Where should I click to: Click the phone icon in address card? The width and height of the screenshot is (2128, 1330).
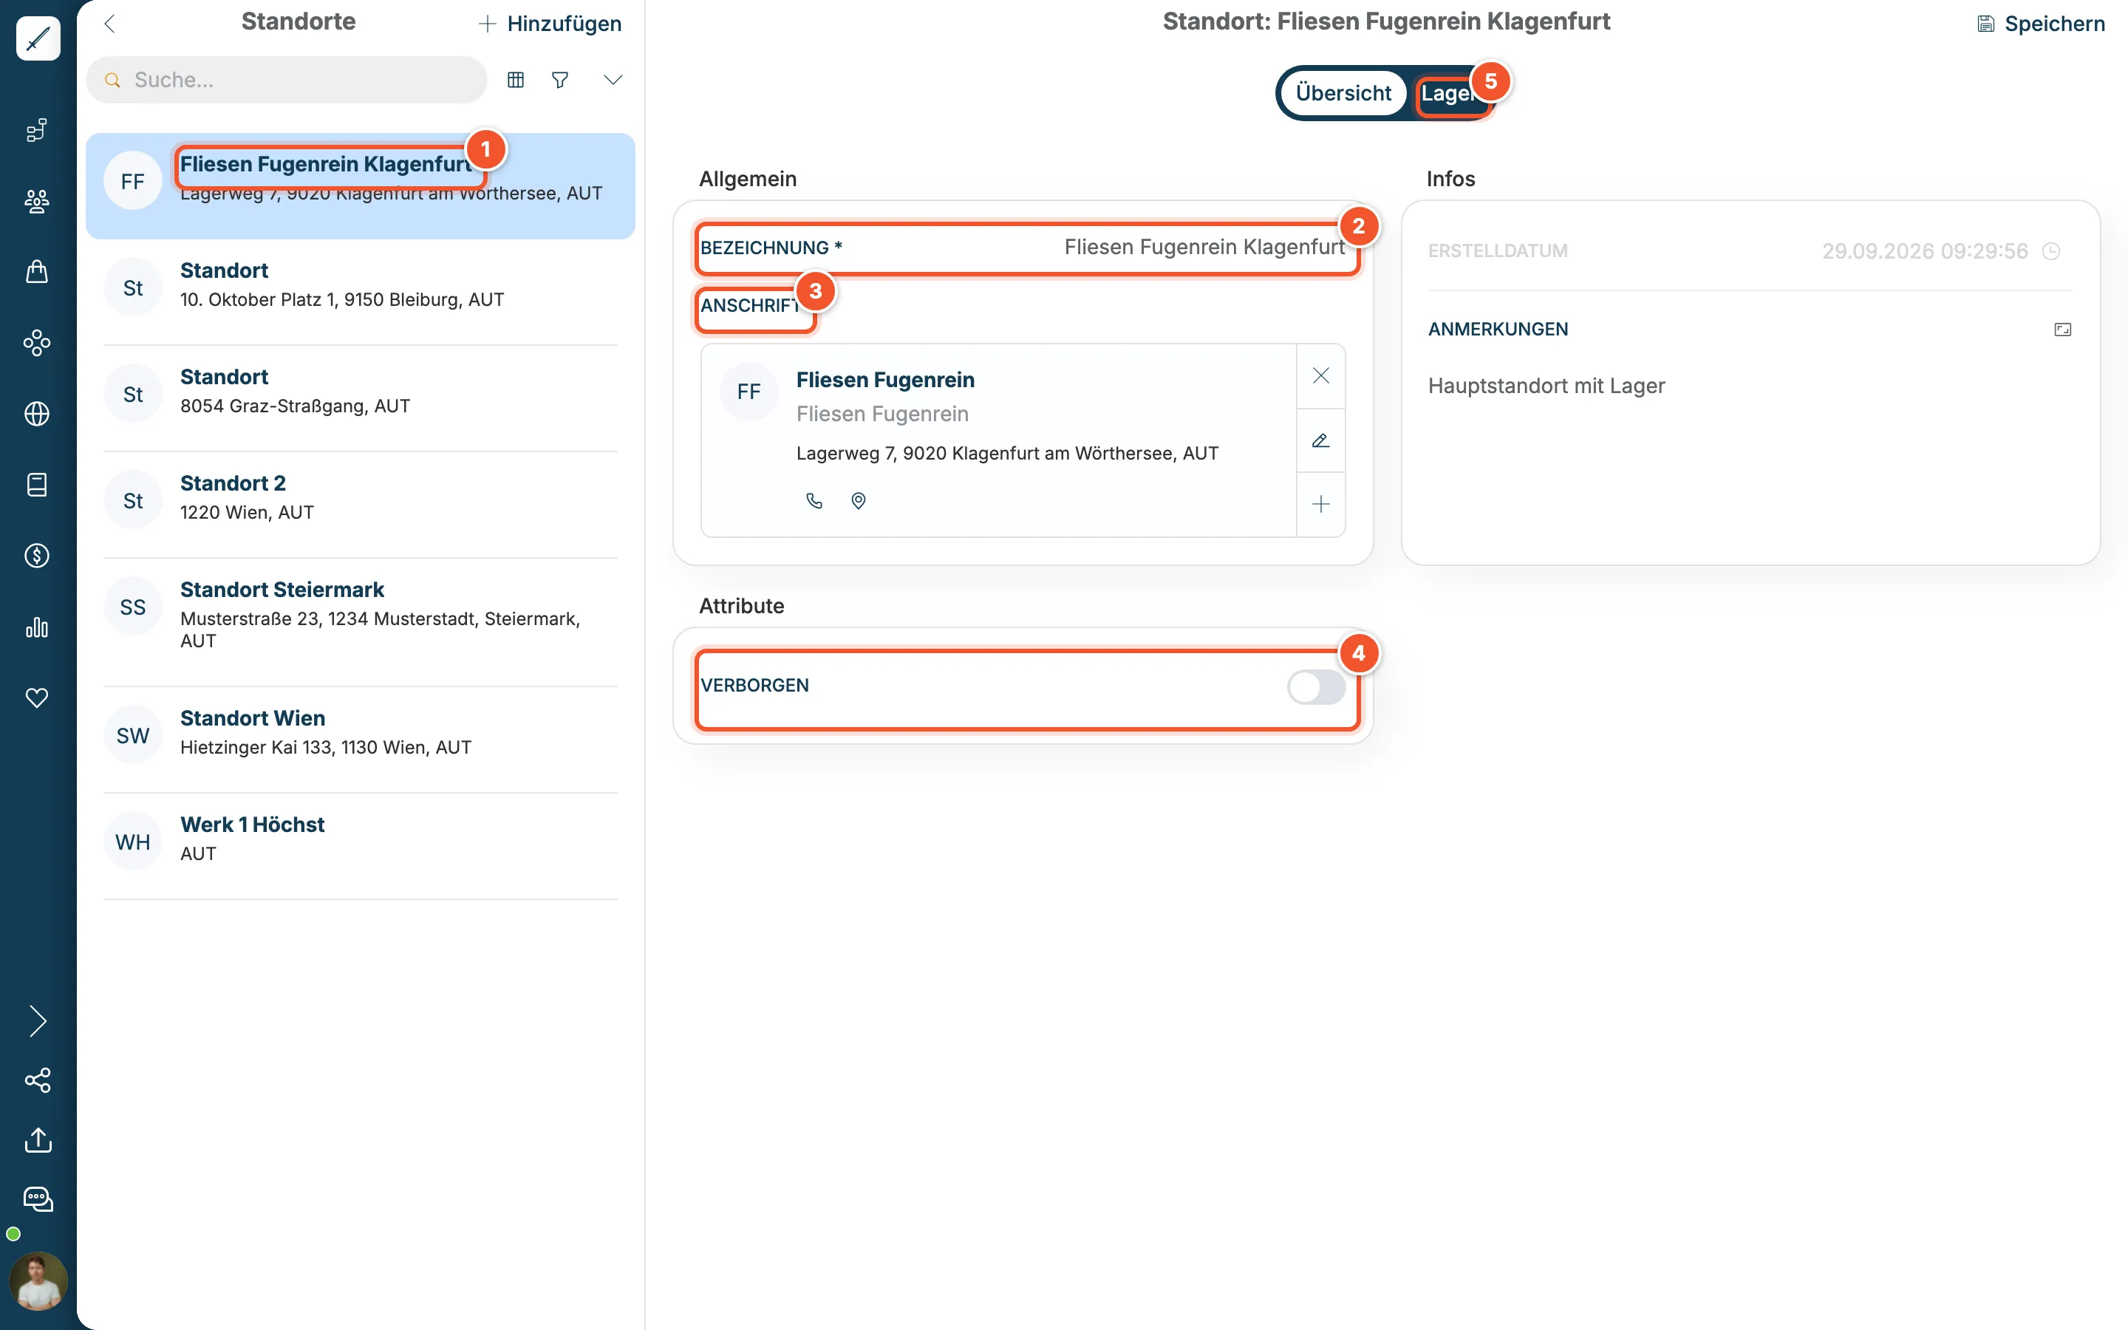pyautogui.click(x=814, y=500)
